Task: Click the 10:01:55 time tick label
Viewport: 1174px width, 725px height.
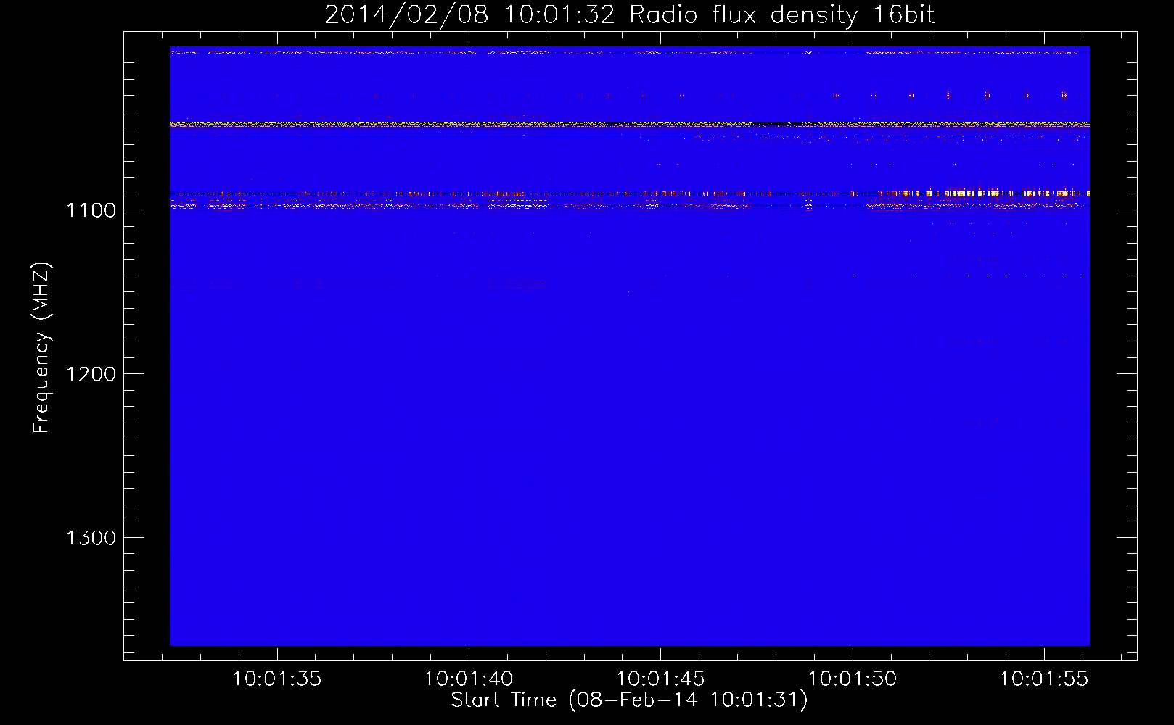Action: click(x=1044, y=679)
